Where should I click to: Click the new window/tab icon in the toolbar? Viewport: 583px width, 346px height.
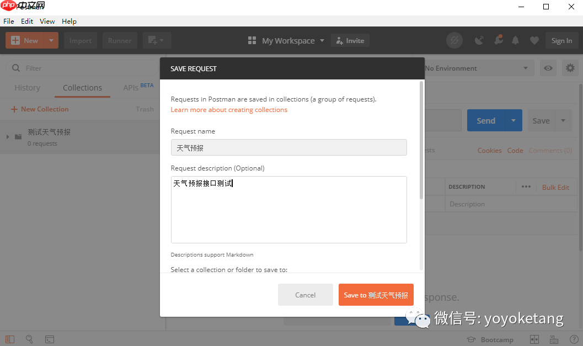(x=157, y=40)
